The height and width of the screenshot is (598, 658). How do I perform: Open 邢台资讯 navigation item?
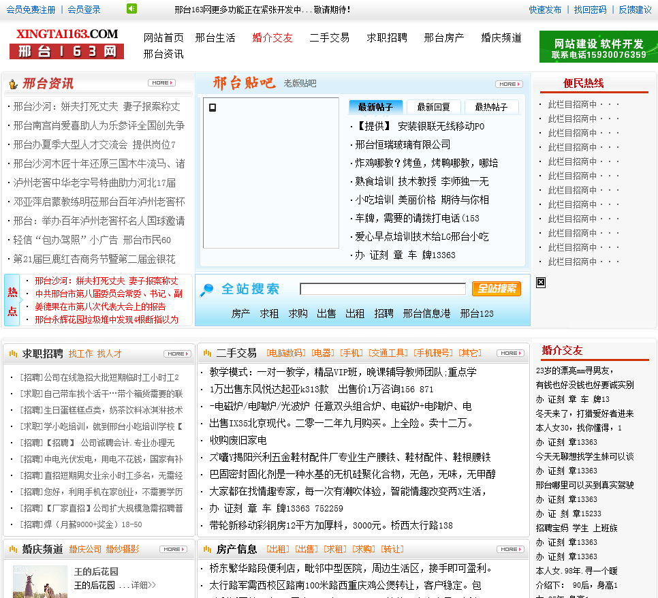163,54
